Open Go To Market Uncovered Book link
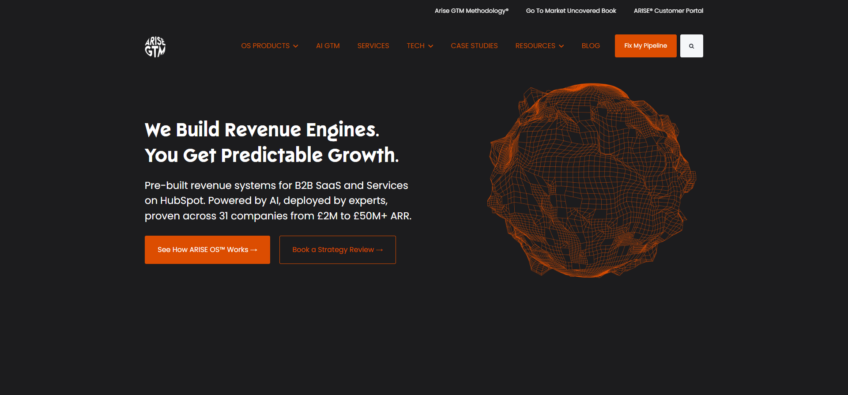848x395 pixels. click(571, 11)
